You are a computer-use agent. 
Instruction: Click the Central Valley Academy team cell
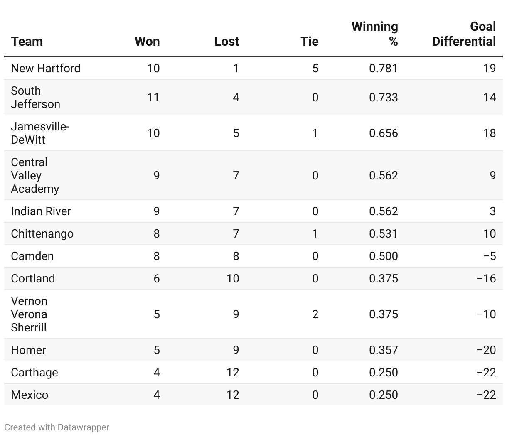[35, 175]
